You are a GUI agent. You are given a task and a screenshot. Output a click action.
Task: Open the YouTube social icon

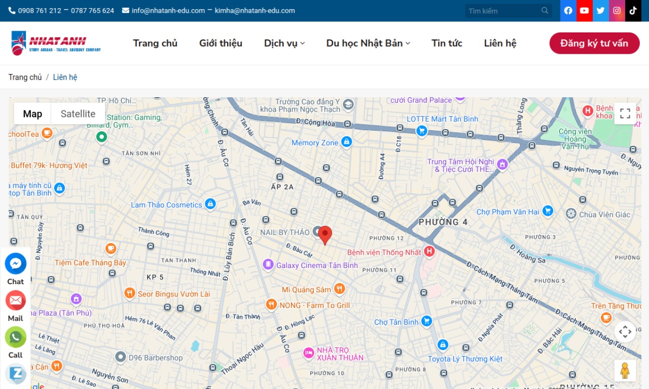coord(585,11)
